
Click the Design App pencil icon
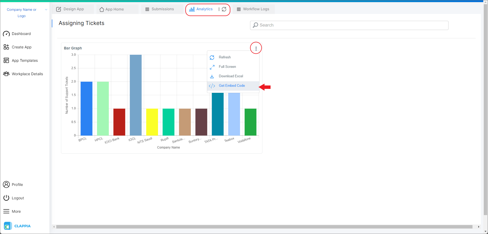click(x=59, y=9)
